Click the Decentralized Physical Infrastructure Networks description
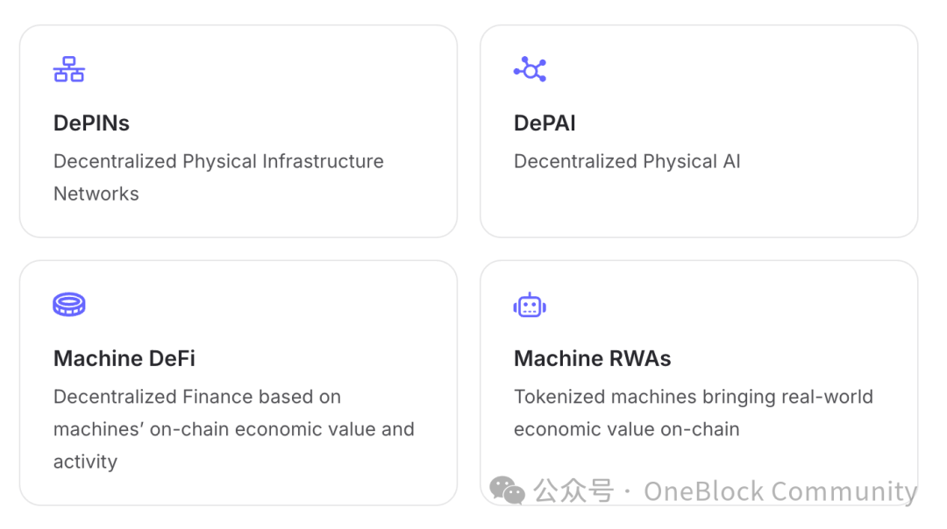This screenshot has width=947, height=529. pyautogui.click(x=218, y=177)
